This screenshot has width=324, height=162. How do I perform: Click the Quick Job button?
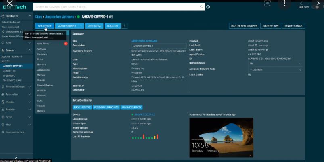click(113, 26)
